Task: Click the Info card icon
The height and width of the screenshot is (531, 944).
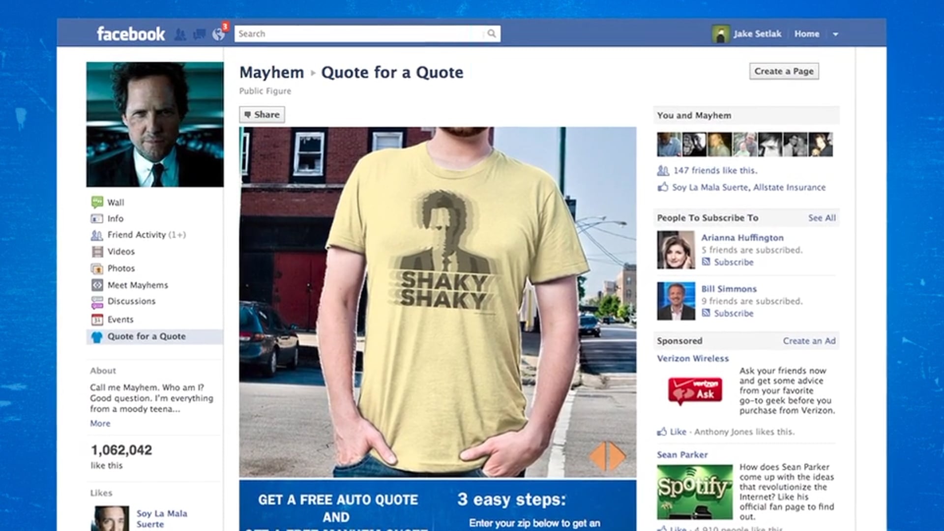Action: tap(97, 218)
